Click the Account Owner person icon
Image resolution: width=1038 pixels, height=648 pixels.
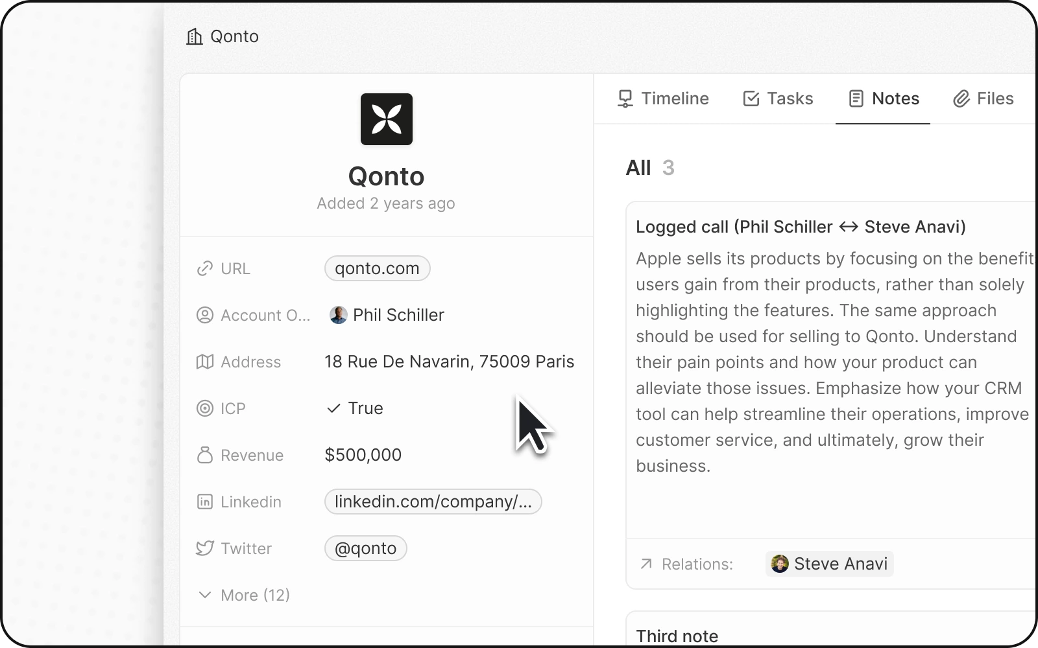coord(205,315)
